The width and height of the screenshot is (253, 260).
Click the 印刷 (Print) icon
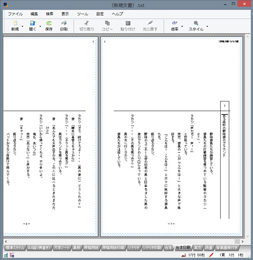click(64, 23)
